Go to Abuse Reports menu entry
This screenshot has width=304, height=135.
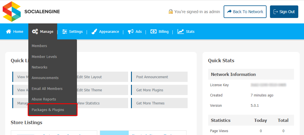tap(44, 99)
